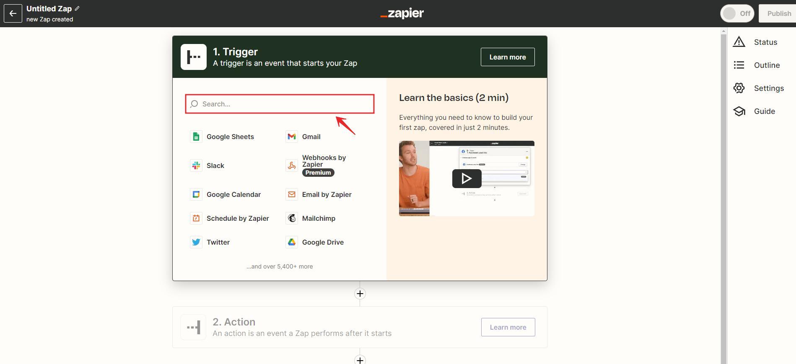
Task: Select the Google Calendar icon
Action: [x=196, y=194]
